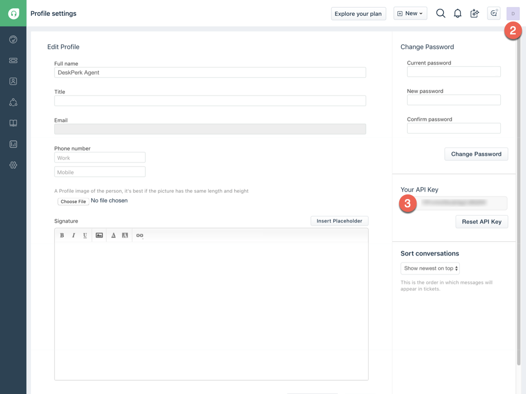Insert link using the signature toolbar
The height and width of the screenshot is (394, 526).
140,235
